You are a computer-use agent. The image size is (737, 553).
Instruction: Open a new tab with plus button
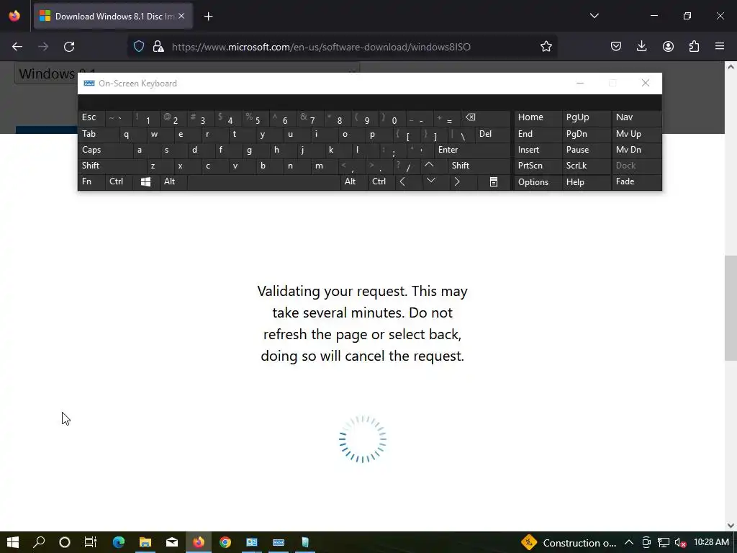pyautogui.click(x=208, y=17)
